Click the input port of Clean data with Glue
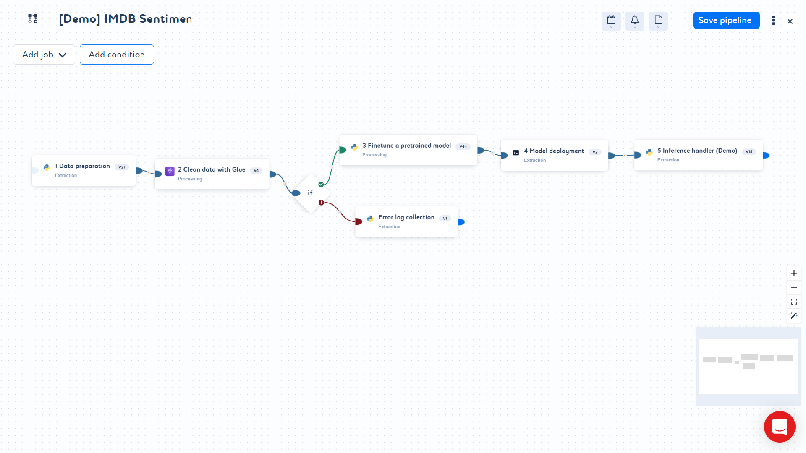806x453 pixels. pyautogui.click(x=158, y=174)
